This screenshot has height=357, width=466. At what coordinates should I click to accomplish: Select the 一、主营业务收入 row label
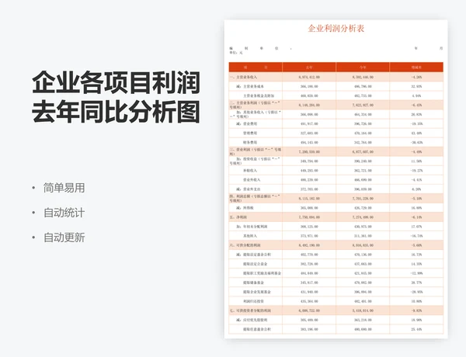(243, 78)
